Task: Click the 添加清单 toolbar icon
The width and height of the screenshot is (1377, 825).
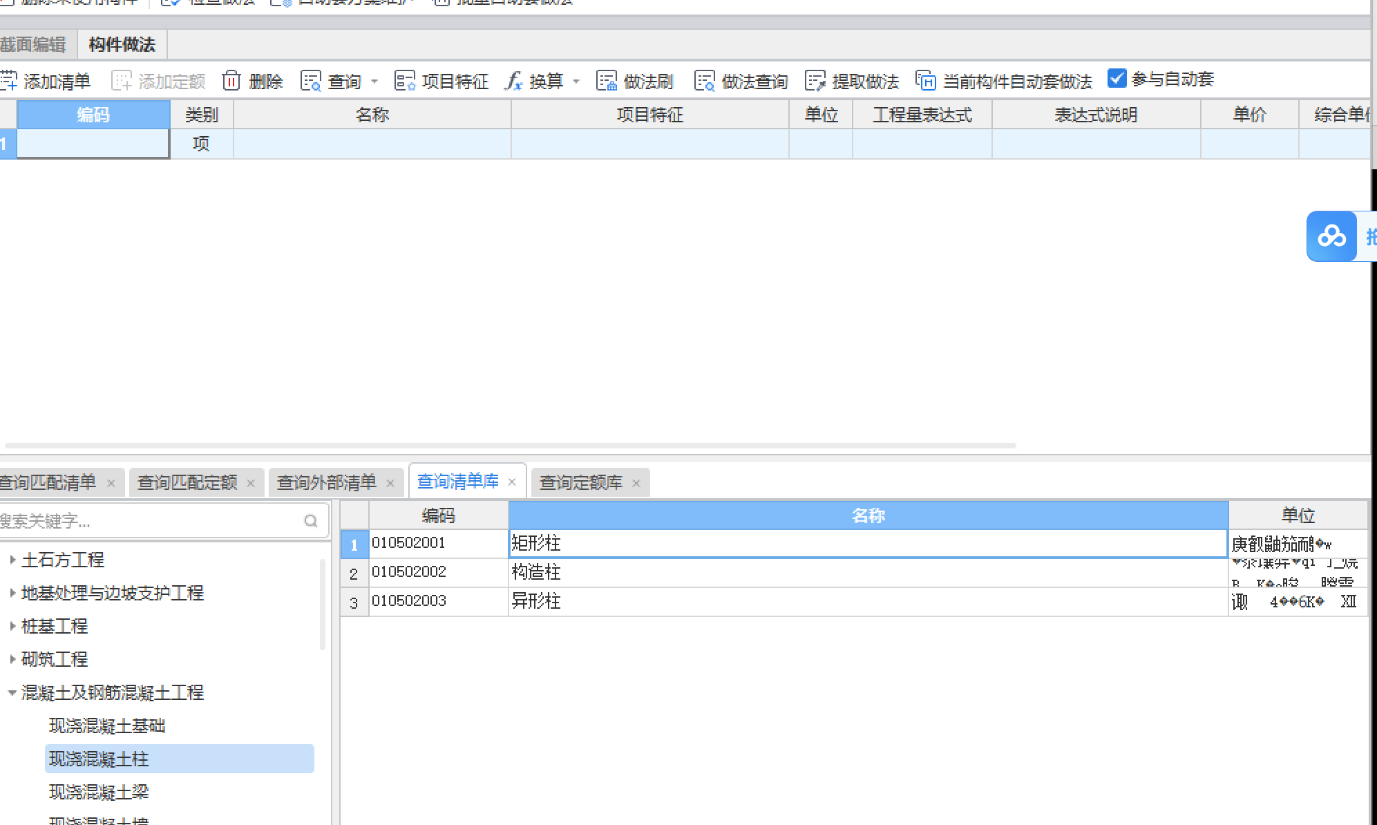Action: 9,81
